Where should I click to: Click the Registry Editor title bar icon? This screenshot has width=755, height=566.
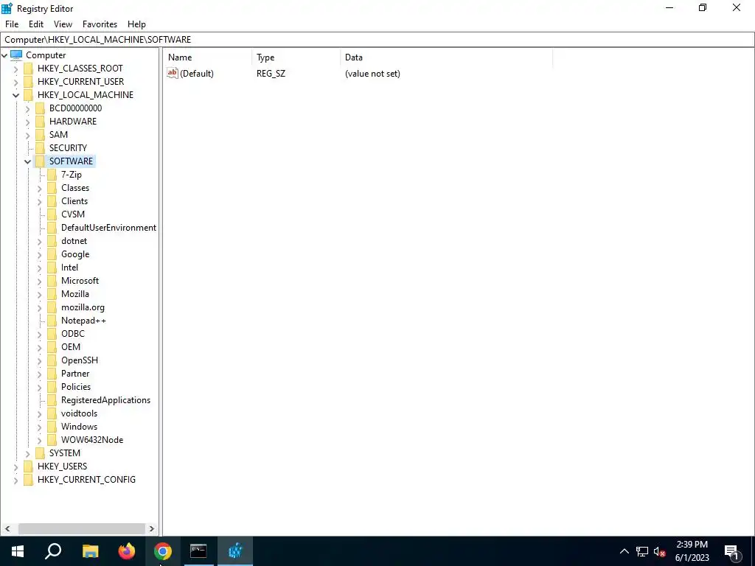(x=7, y=8)
